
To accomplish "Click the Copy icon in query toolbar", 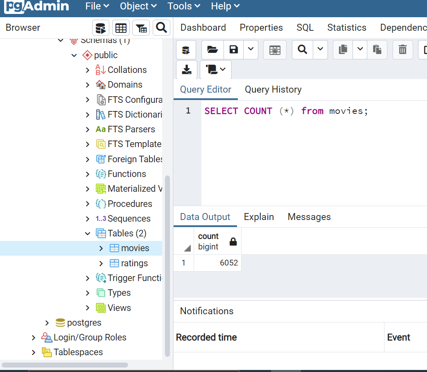I will 343,50.
